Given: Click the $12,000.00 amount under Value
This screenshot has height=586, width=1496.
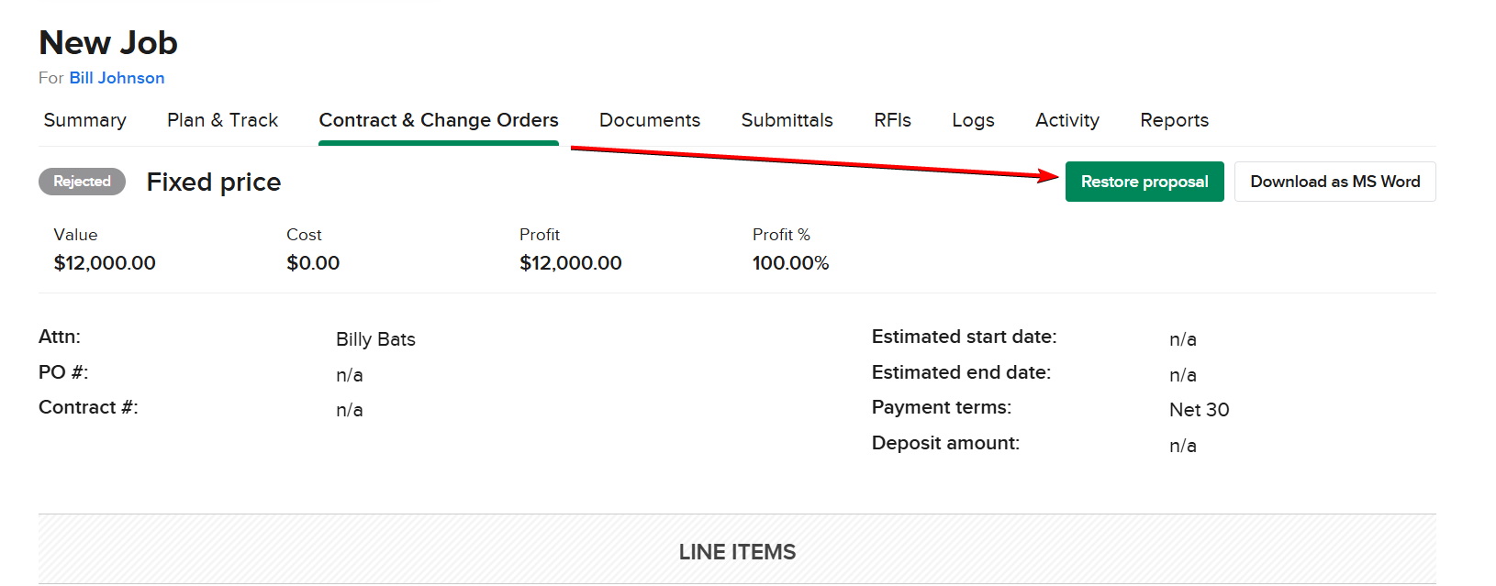Looking at the screenshot, I should tap(105, 263).
